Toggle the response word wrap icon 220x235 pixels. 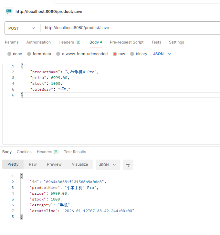coord(128,165)
